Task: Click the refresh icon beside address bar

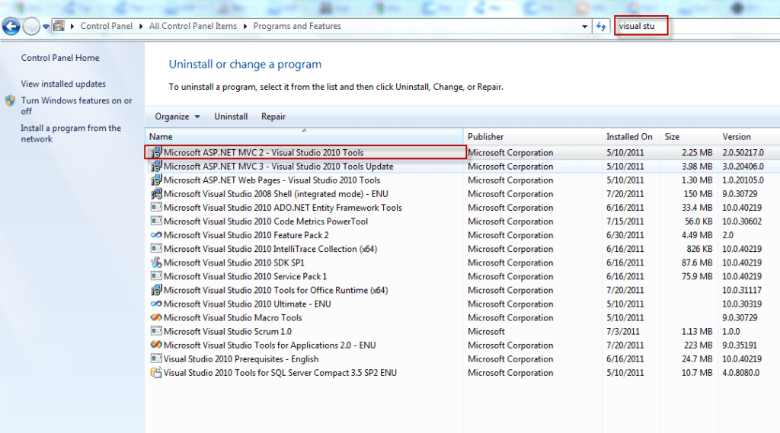Action: point(601,26)
